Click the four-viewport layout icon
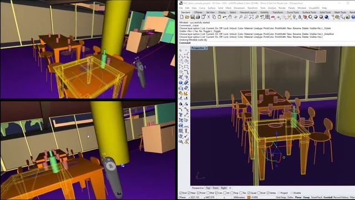 pyautogui.click(x=268, y=17)
